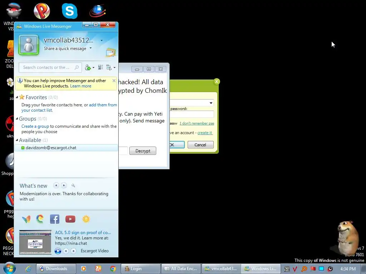Click the red V system tray icon

[295, 269]
